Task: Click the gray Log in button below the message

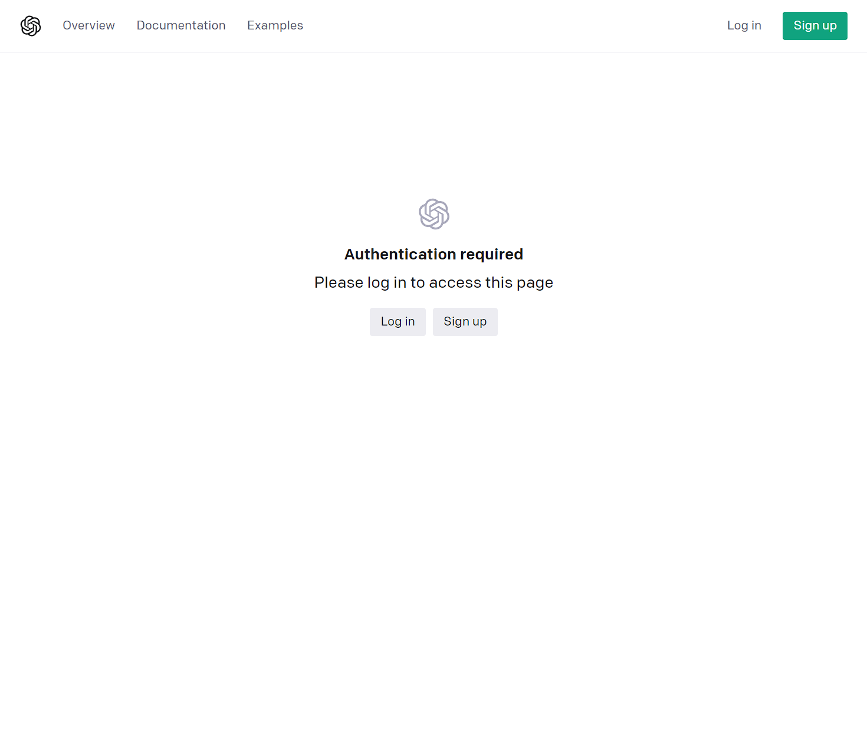Action: (x=398, y=321)
